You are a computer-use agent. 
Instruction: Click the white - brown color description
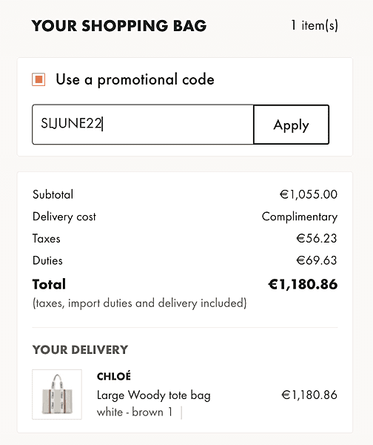coord(130,412)
